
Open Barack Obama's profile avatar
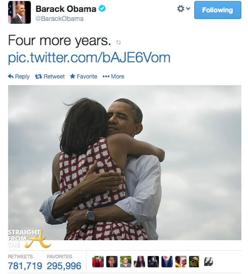coord(19,12)
